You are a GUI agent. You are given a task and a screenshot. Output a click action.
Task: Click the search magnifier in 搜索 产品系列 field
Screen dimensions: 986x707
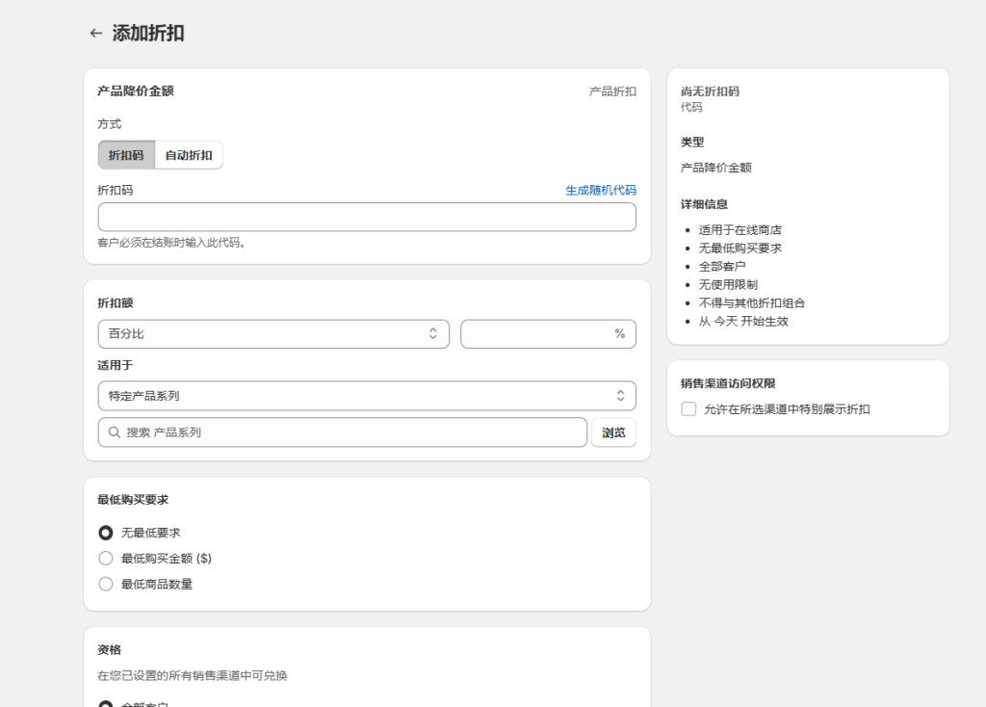point(111,432)
